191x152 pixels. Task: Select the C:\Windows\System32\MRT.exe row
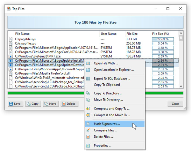[93, 56]
